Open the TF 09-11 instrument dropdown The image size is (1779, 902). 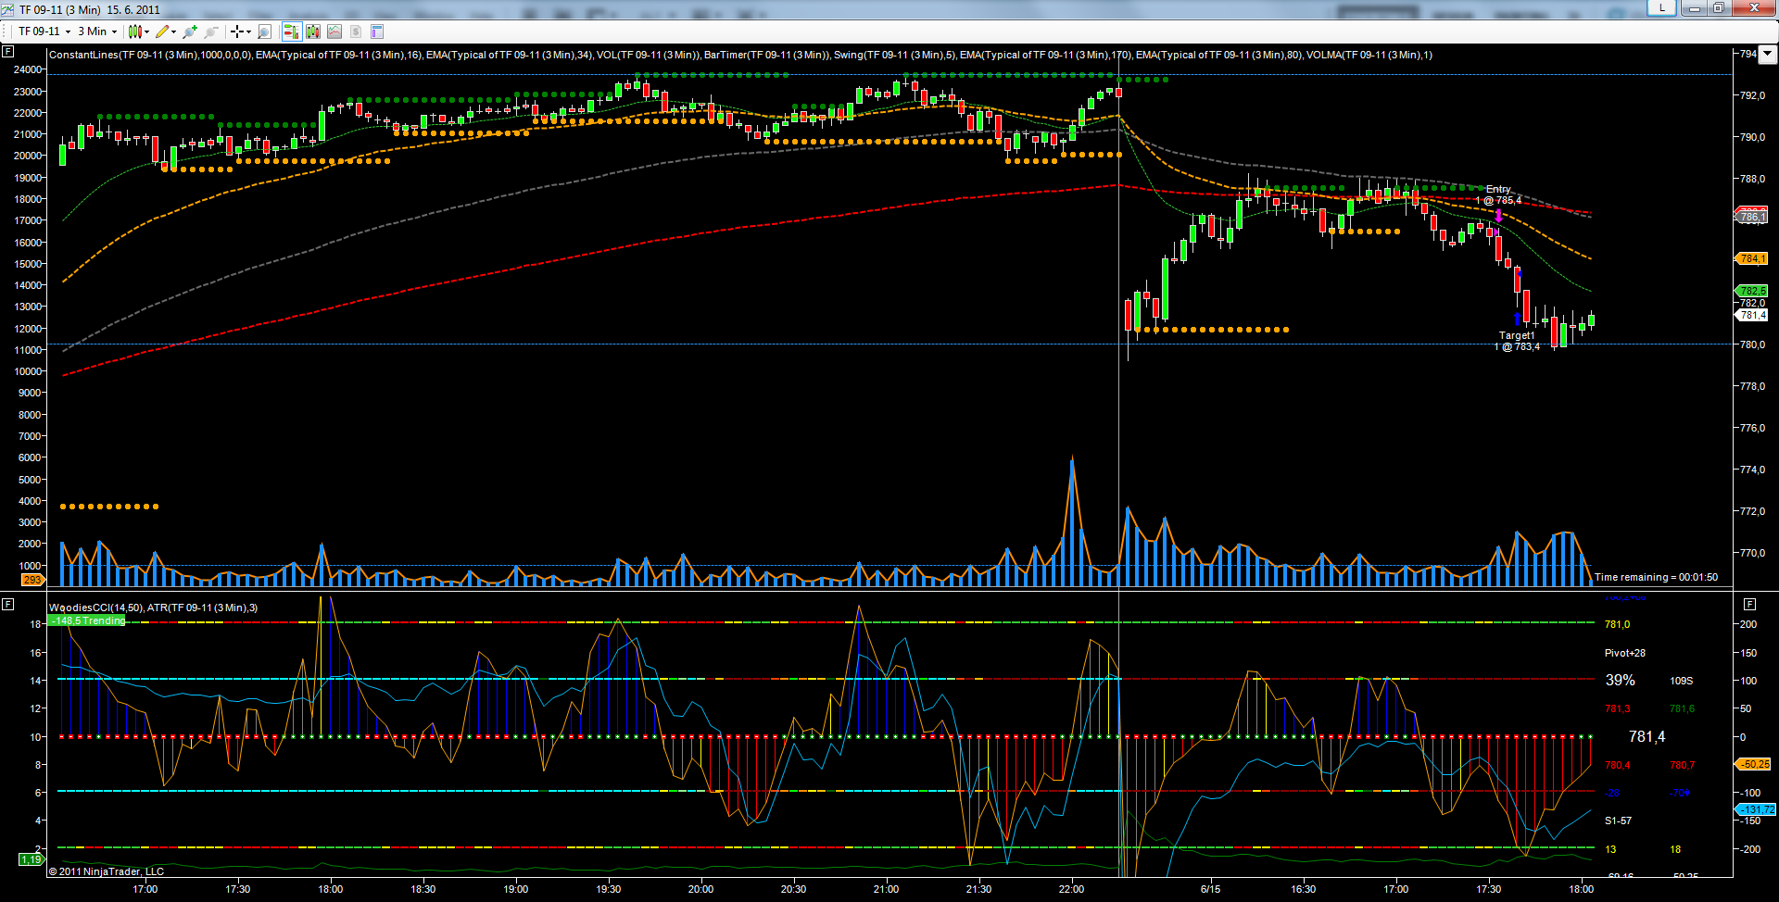point(44,31)
